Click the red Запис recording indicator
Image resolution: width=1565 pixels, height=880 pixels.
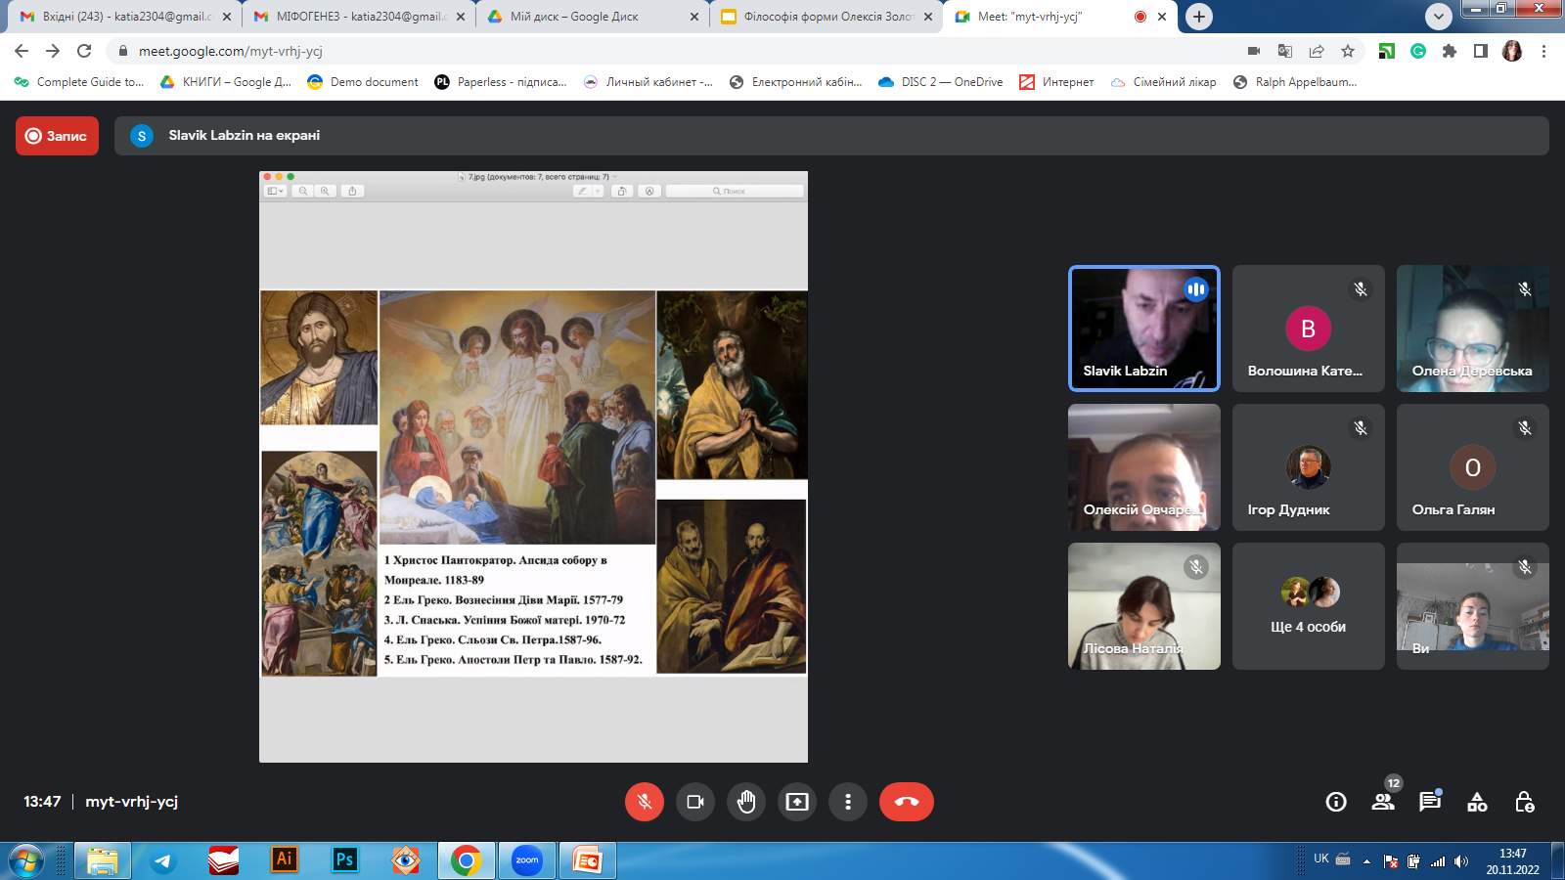(57, 136)
